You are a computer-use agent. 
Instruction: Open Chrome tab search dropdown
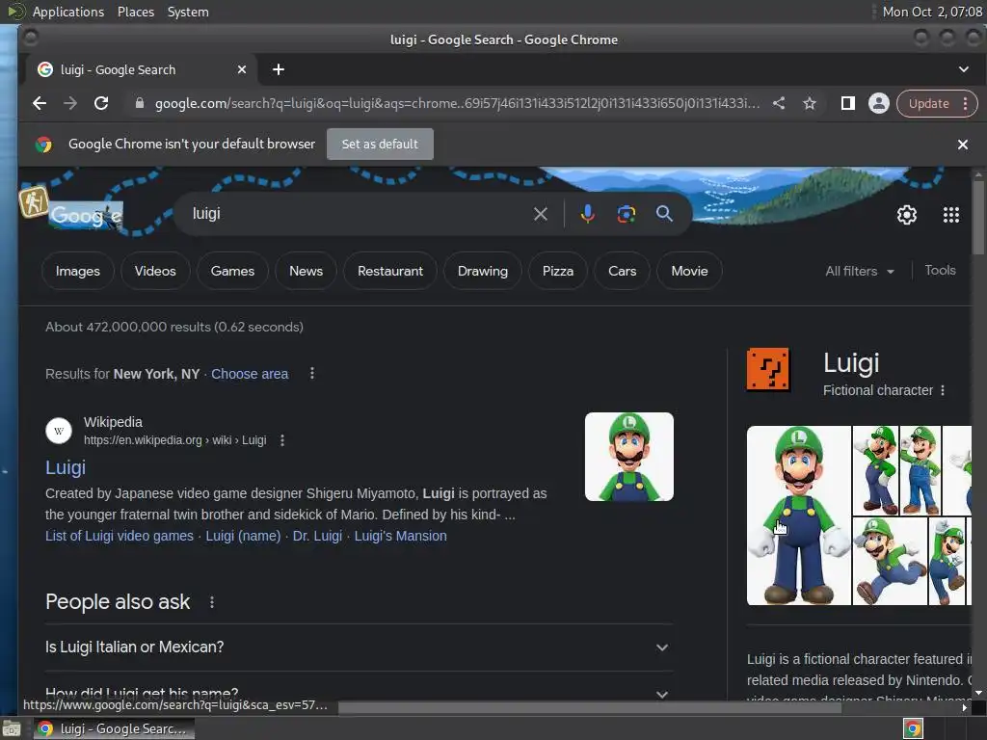(964, 69)
